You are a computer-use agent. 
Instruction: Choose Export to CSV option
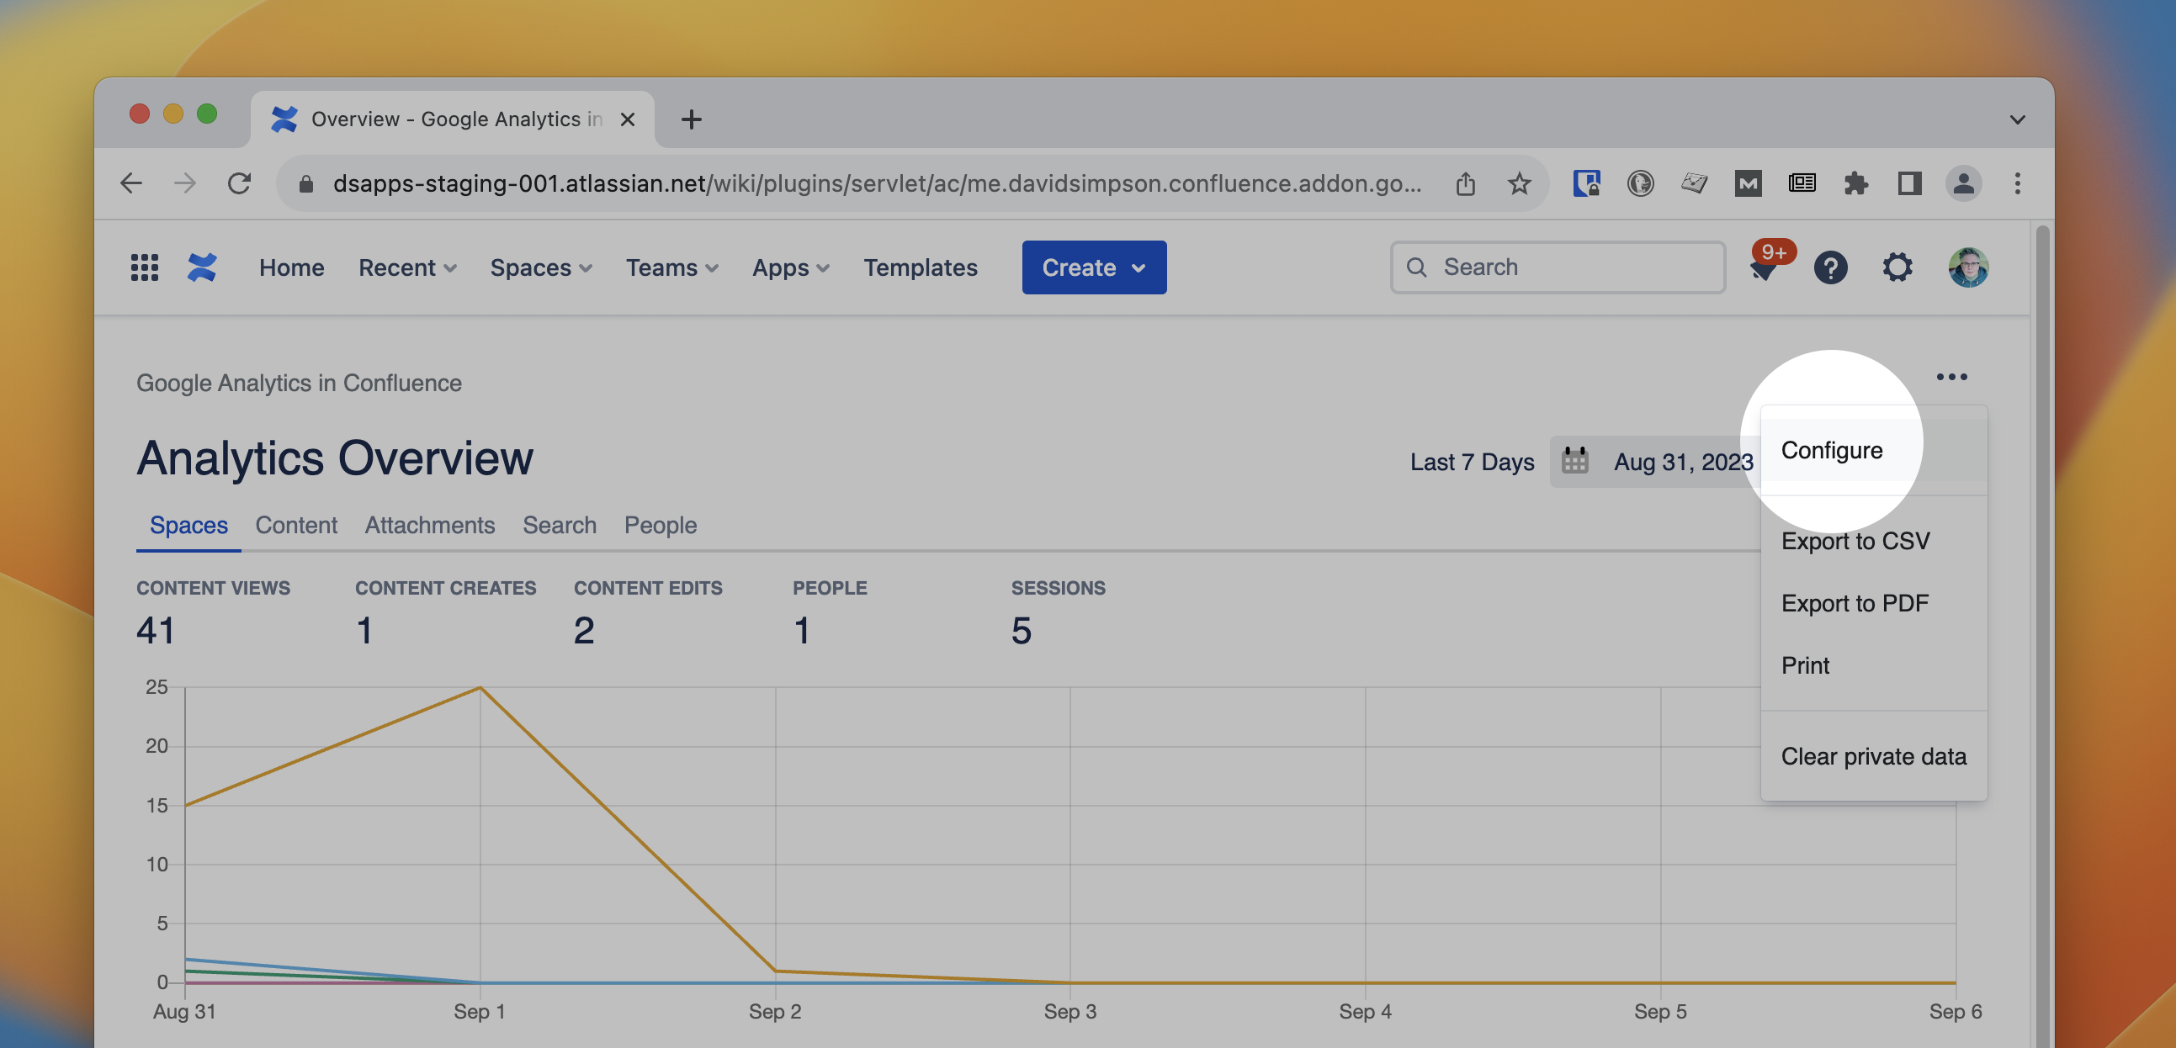coord(1855,541)
